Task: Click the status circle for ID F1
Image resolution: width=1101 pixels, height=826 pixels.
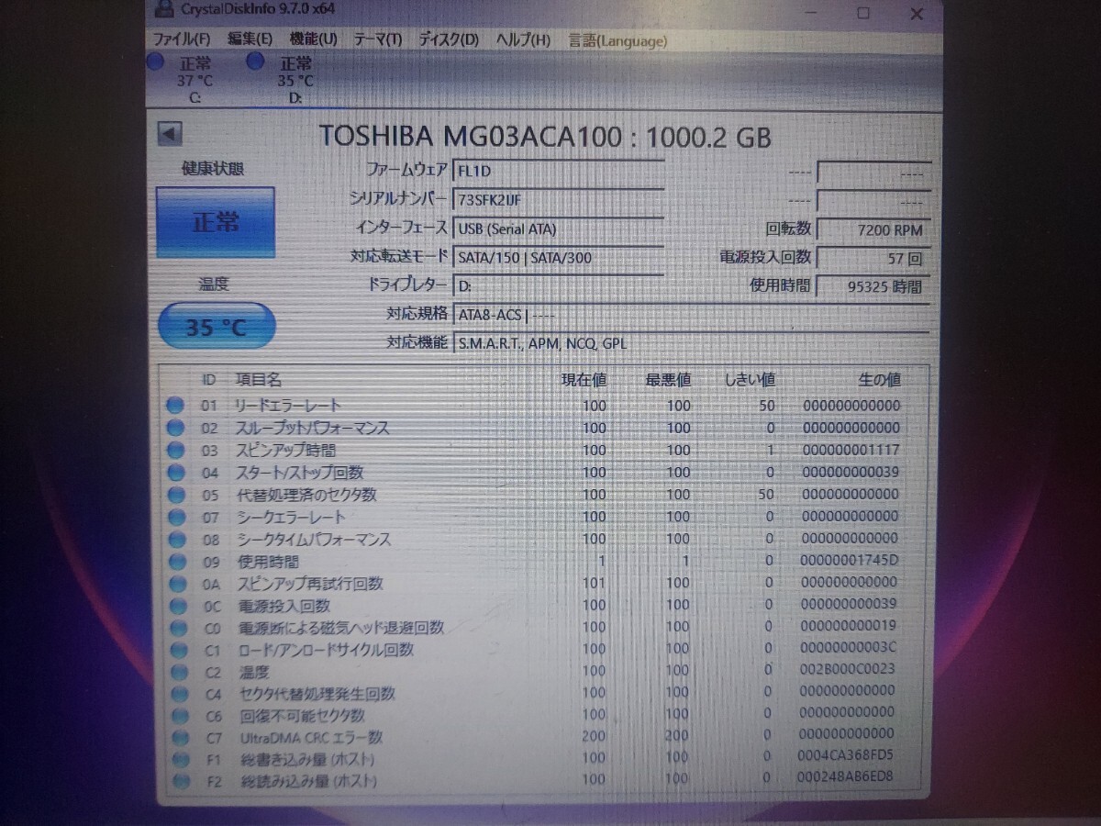Action: 181,759
